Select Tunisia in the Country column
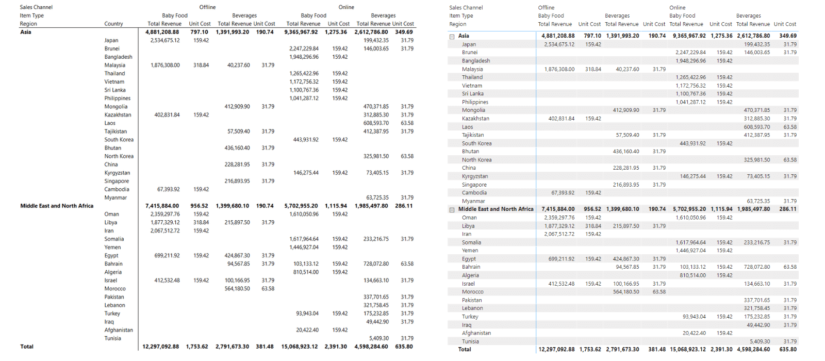This screenshot has height=361, width=825. point(113,338)
